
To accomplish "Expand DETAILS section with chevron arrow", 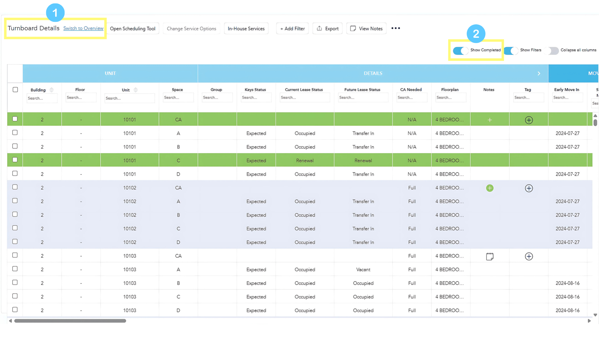I will point(539,74).
